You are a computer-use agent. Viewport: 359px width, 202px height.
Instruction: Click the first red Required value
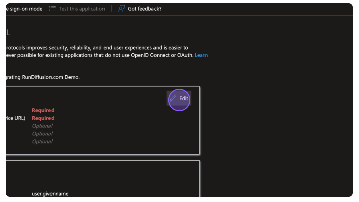pos(43,110)
